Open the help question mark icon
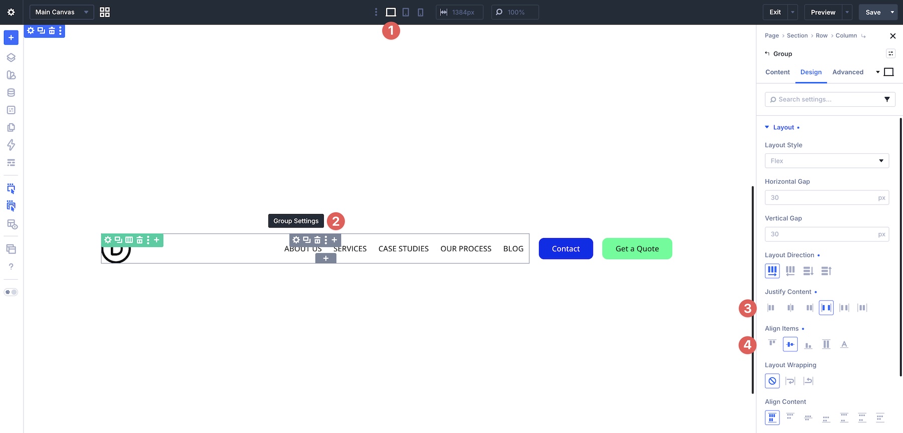The height and width of the screenshot is (433, 903). pos(11,267)
